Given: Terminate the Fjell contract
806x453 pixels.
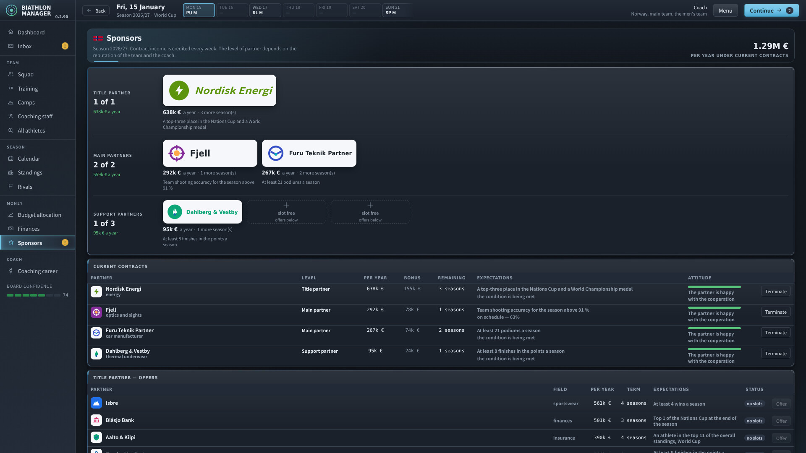Looking at the screenshot, I should [775, 312].
